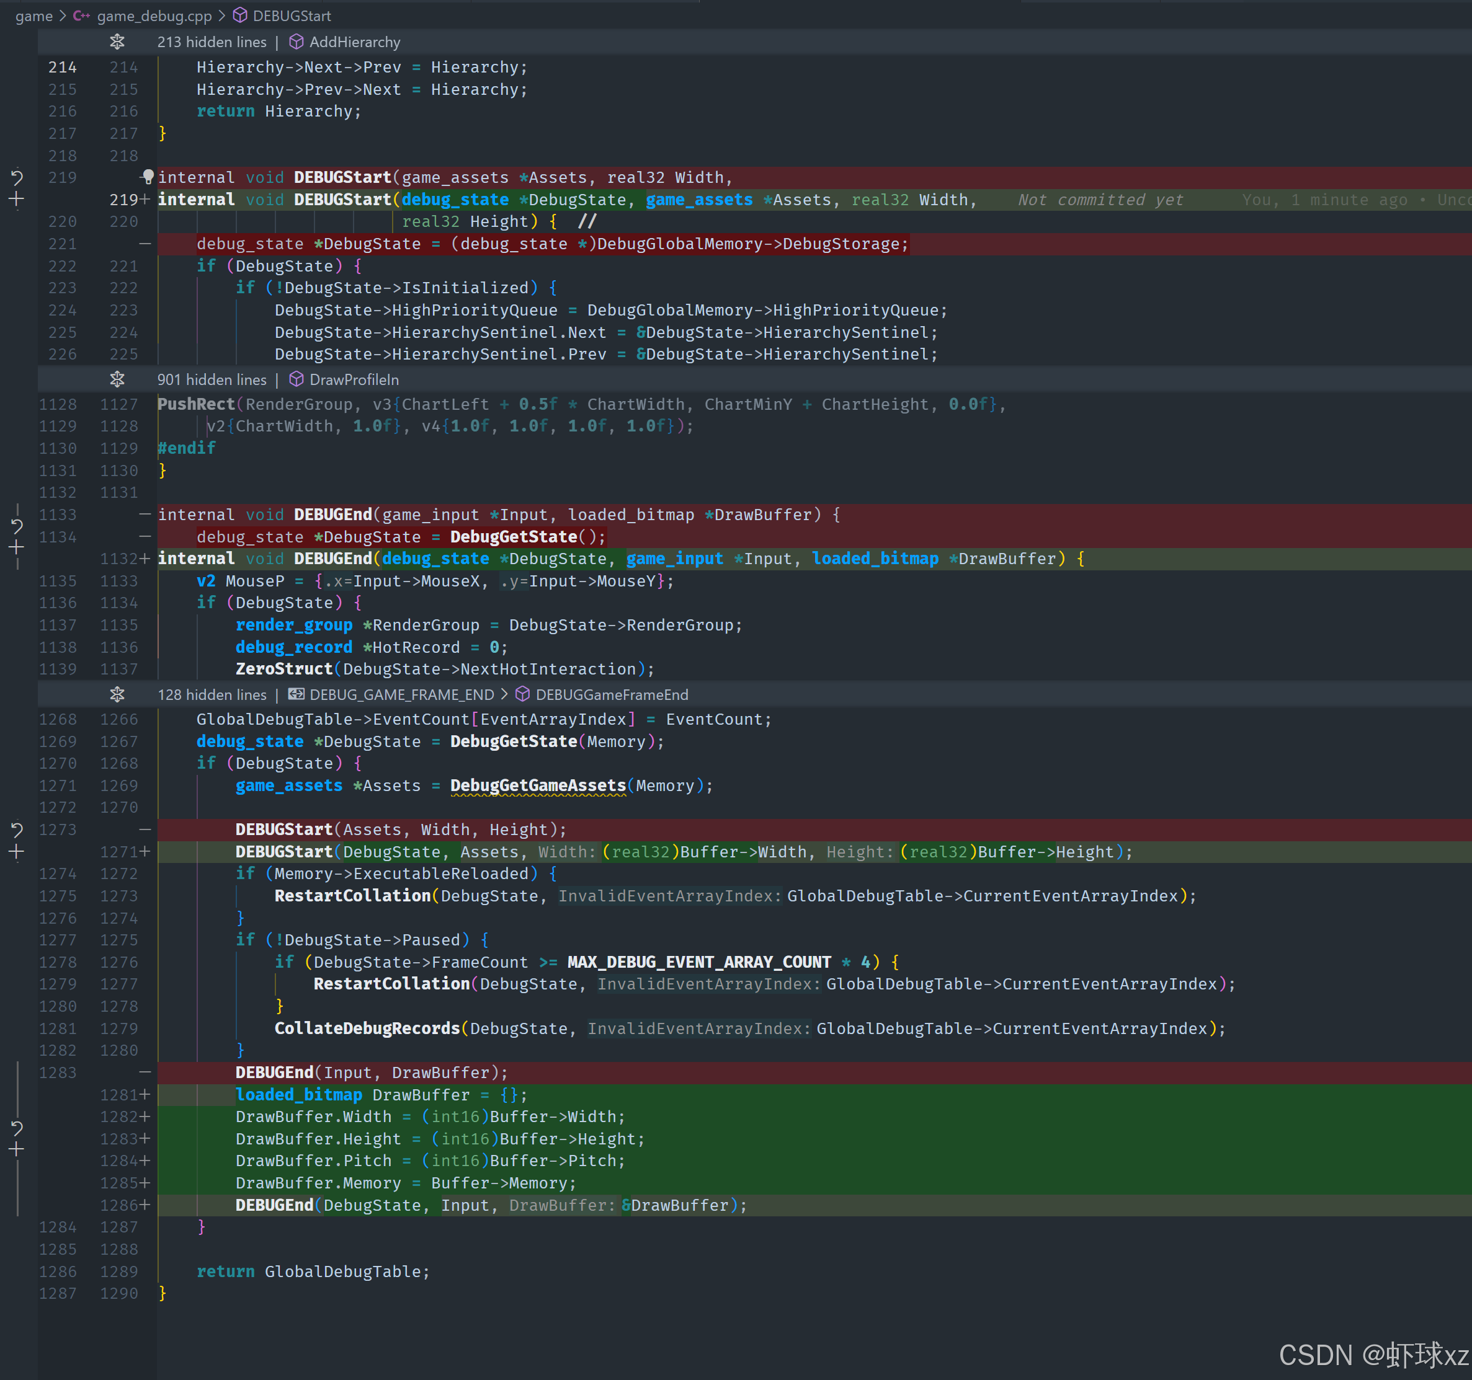Click the game folder breadcrumb
Viewport: 1472px width, 1380px height.
[33, 15]
